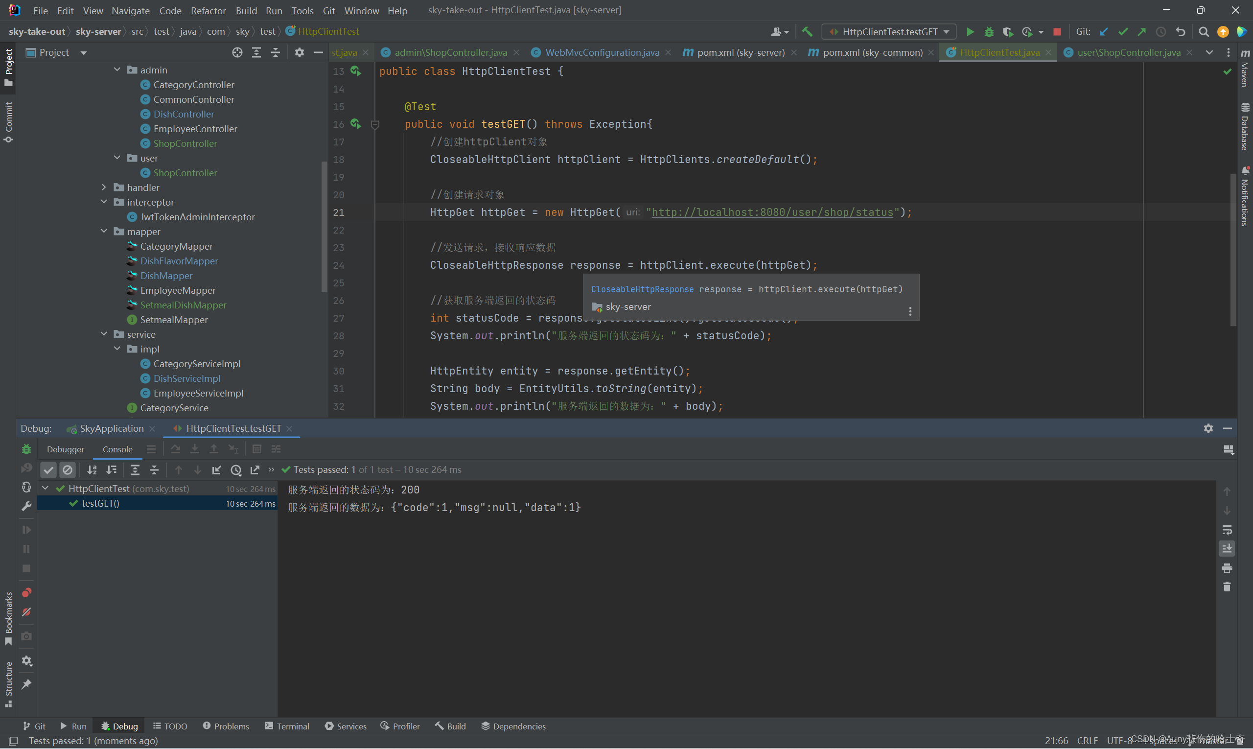1253x749 pixels.
Task: Collapse the mapper folder in project tree
Action: tap(104, 231)
